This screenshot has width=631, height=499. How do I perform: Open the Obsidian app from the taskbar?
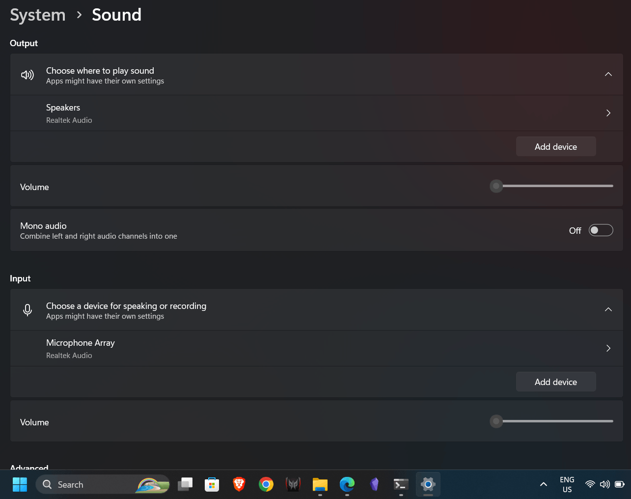(x=374, y=484)
